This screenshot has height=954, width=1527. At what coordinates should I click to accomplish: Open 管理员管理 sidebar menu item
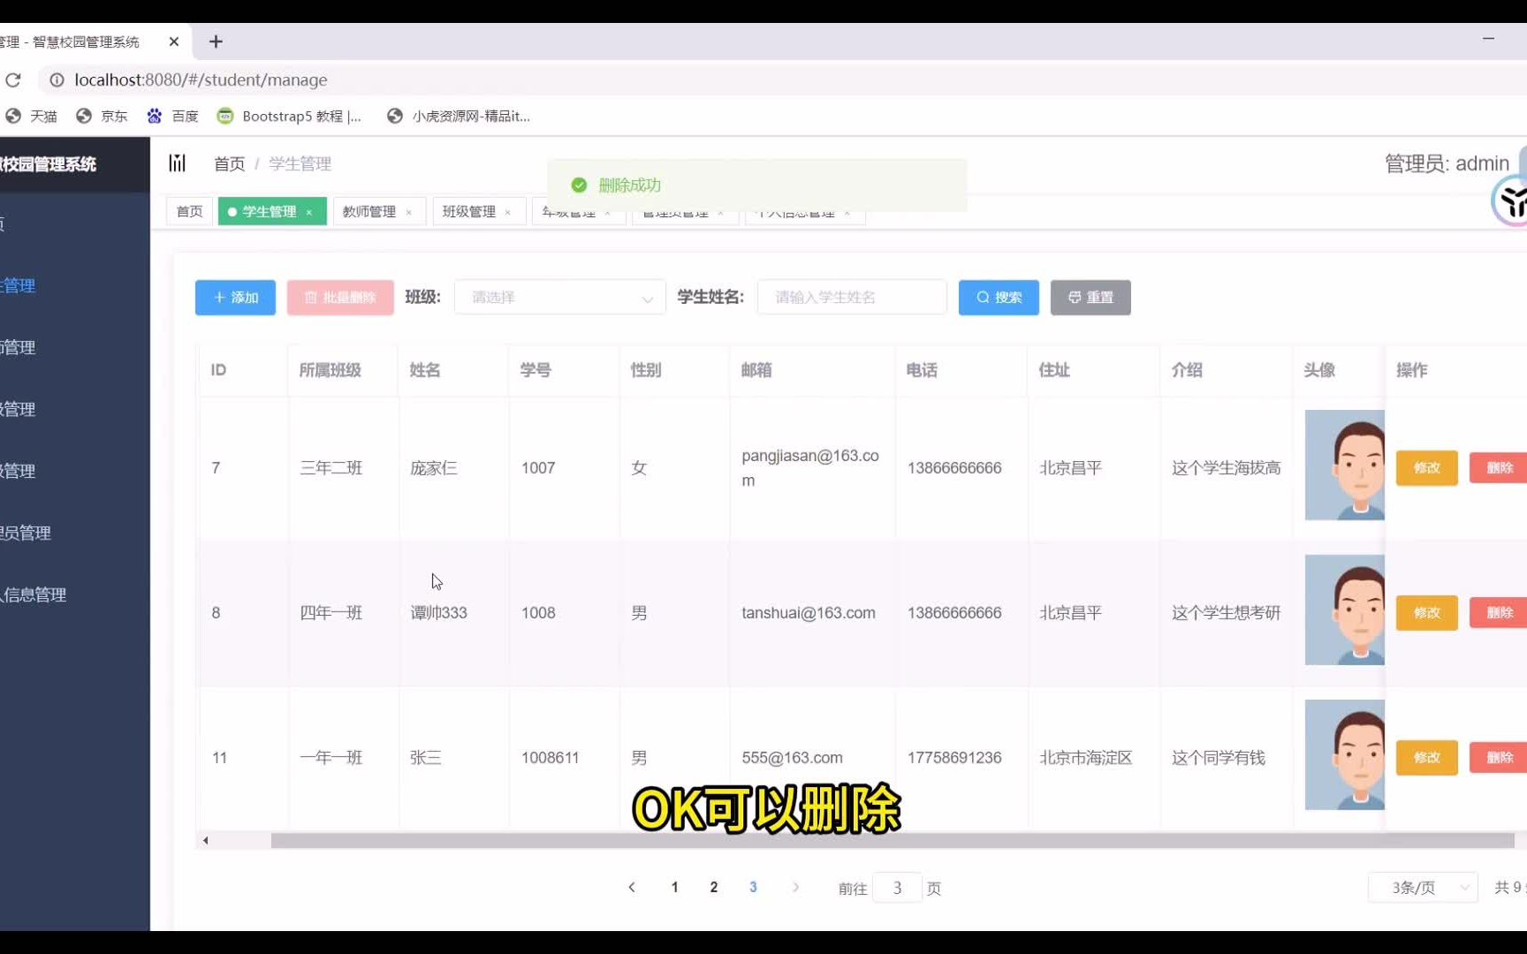tap(74, 533)
